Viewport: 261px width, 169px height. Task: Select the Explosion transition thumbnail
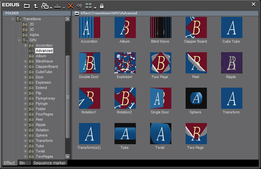pyautogui.click(x=125, y=63)
